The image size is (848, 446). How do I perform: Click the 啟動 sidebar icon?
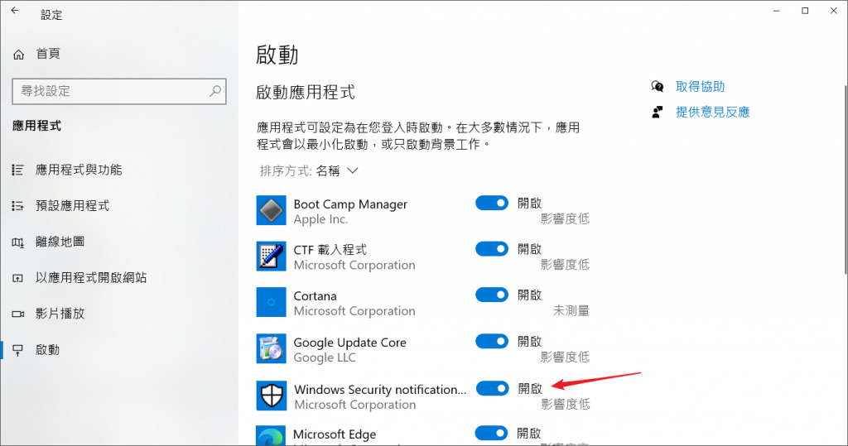pyautogui.click(x=18, y=350)
